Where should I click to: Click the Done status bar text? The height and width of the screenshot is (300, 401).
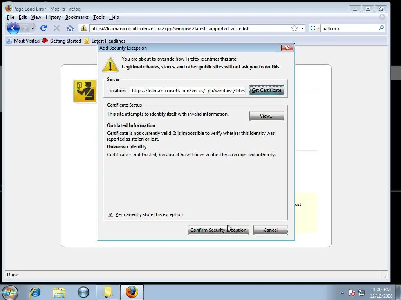click(x=13, y=275)
